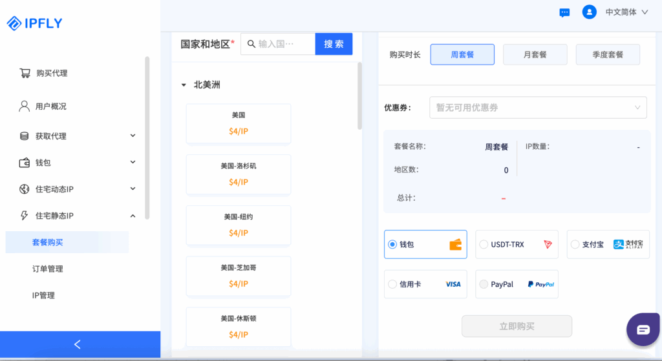Click the person icon beside 用户概况

point(24,106)
